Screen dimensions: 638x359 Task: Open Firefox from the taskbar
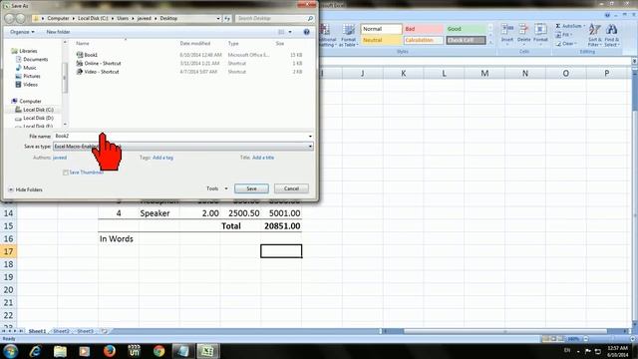click(x=109, y=351)
